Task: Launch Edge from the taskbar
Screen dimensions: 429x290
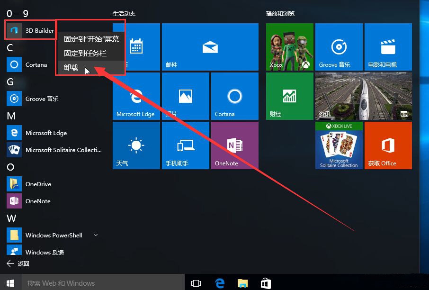Action: 220,283
